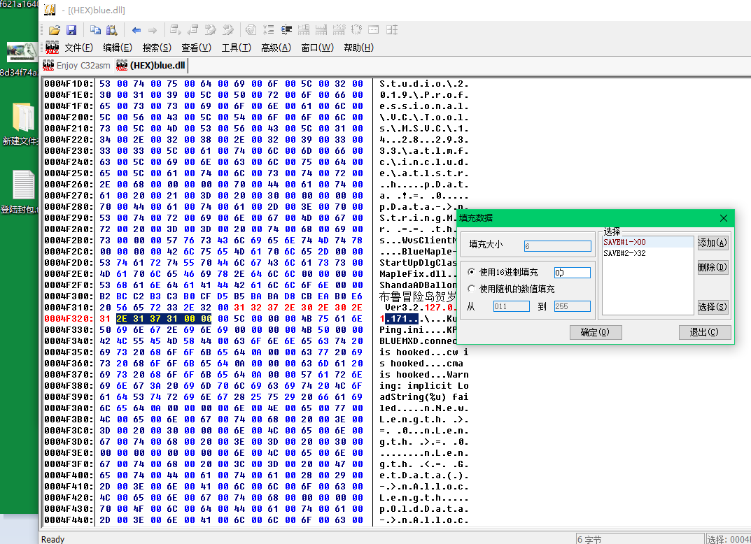
Task: Select SAVE#2->32 in the list
Action: tap(625, 253)
